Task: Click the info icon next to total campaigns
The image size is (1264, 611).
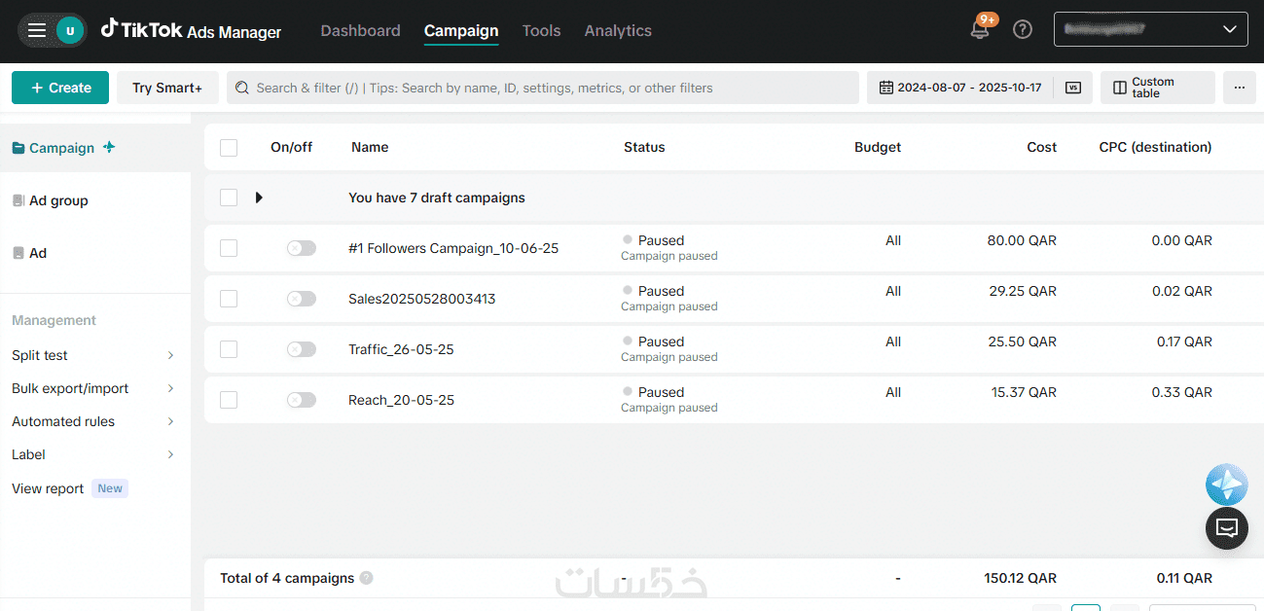Action: click(x=366, y=578)
